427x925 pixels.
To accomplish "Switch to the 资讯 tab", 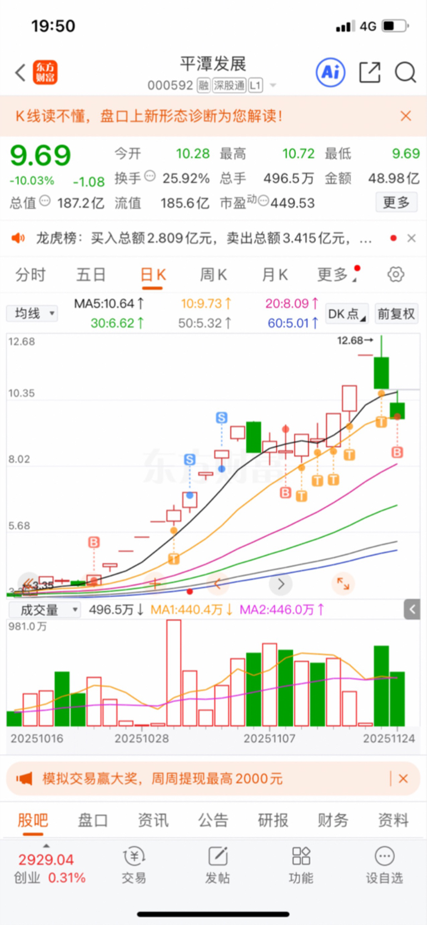I will [153, 820].
